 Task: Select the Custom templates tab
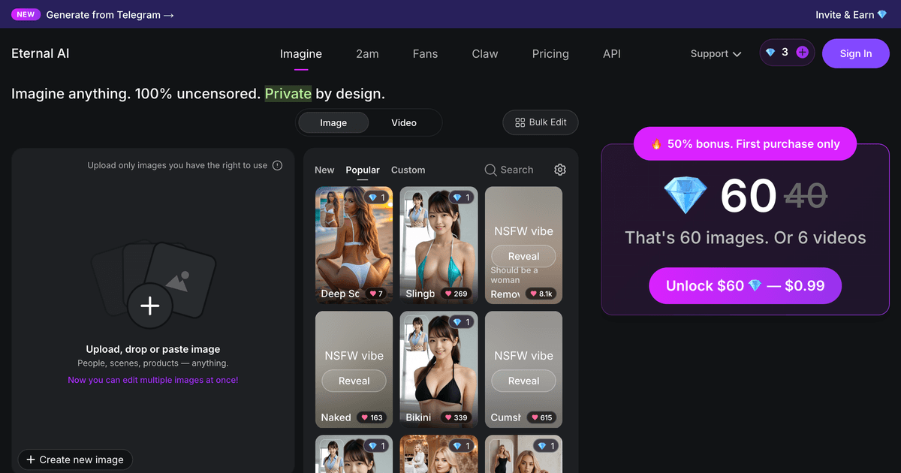[408, 170]
